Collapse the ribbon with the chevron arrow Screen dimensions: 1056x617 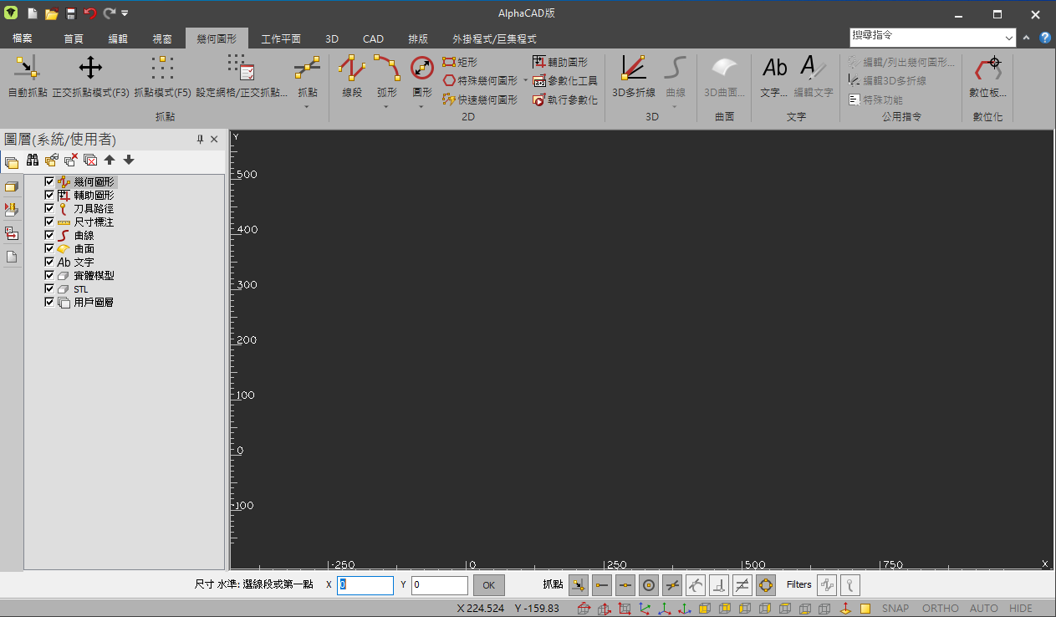coord(1027,38)
